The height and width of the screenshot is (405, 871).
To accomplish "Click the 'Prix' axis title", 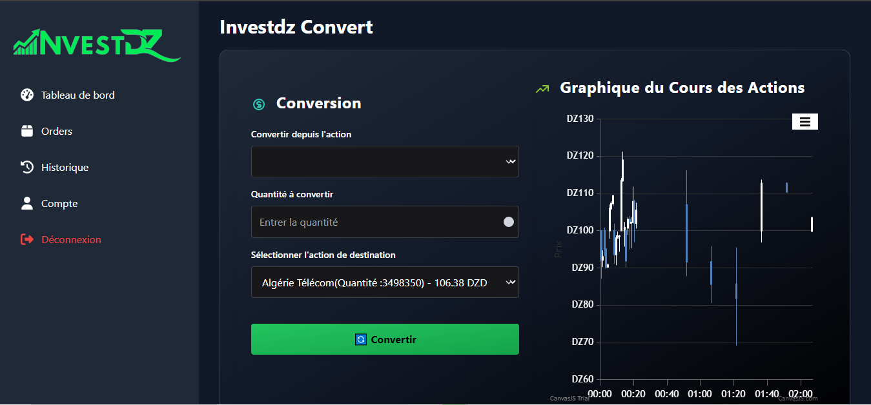I will 559,249.
